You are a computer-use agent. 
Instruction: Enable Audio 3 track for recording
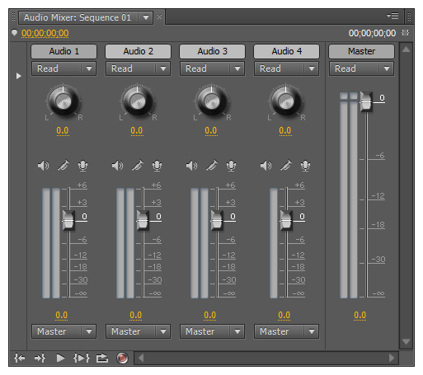pos(231,166)
